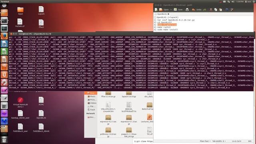Open the fold2Bloch_user desktop file
Viewport: 256px width, 144px height.
click(20, 128)
